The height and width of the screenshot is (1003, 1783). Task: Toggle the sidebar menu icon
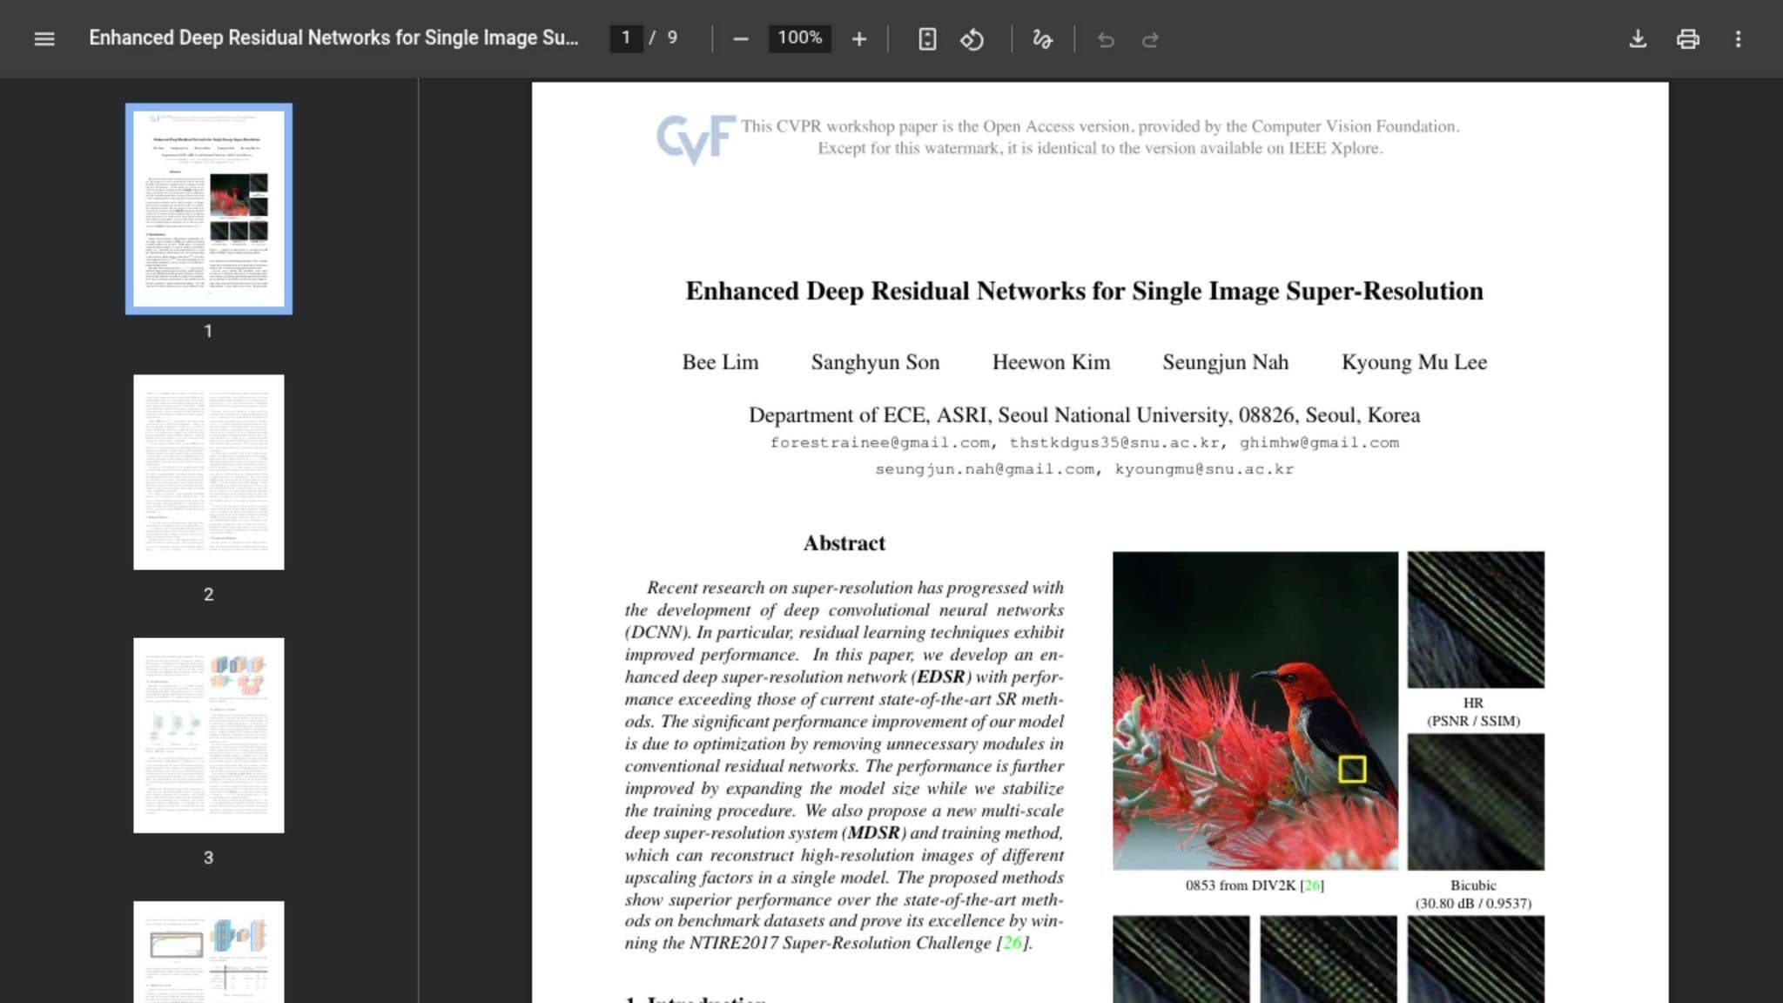pyautogui.click(x=44, y=39)
